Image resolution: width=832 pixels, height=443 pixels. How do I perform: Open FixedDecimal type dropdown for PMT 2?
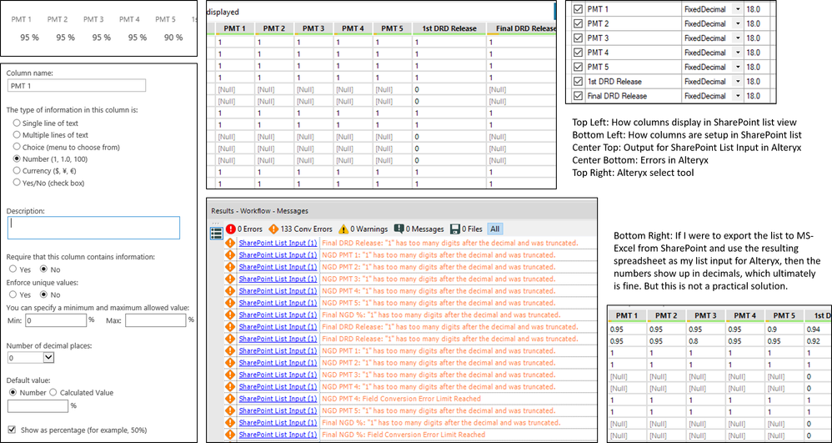pyautogui.click(x=738, y=24)
